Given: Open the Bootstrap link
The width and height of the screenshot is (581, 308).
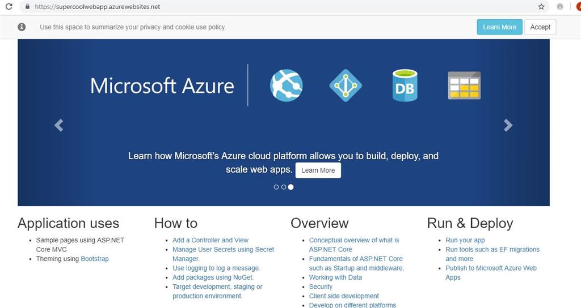Looking at the screenshot, I should coord(95,259).
